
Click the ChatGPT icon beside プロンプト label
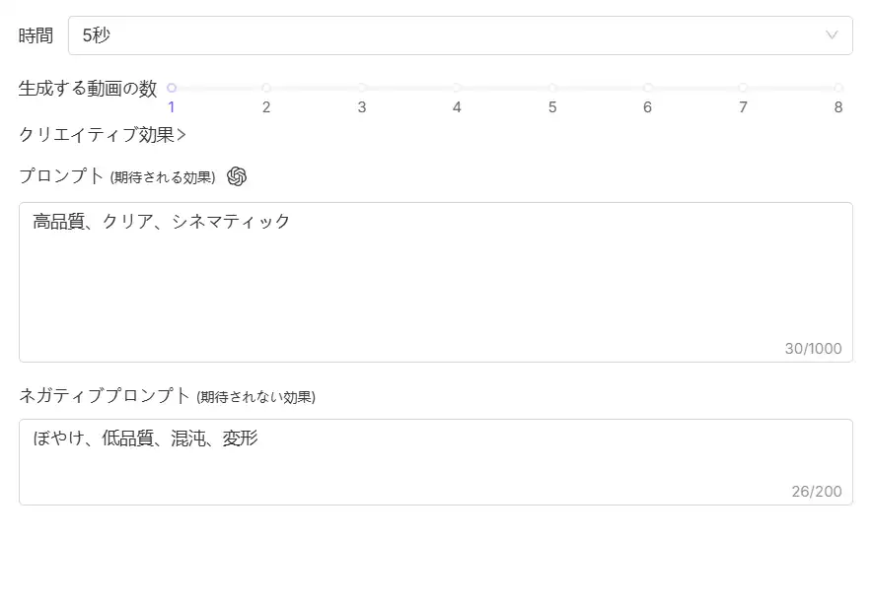(237, 176)
